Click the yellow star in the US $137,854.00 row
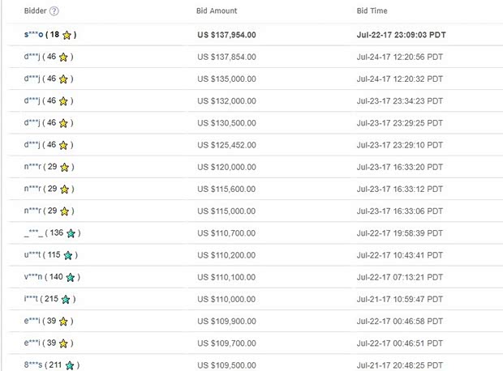 click(64, 58)
